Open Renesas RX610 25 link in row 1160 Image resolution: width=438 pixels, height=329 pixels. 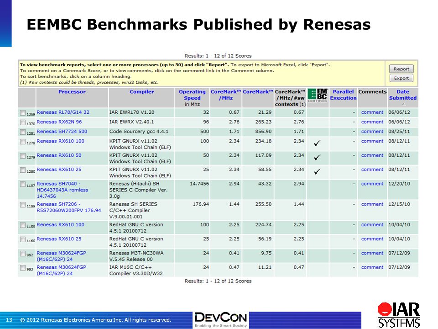click(59, 239)
